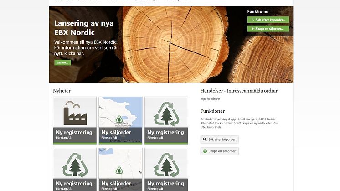Click the grey 'Skapa en säljorder' button
The image size is (340, 191).
point(219,151)
